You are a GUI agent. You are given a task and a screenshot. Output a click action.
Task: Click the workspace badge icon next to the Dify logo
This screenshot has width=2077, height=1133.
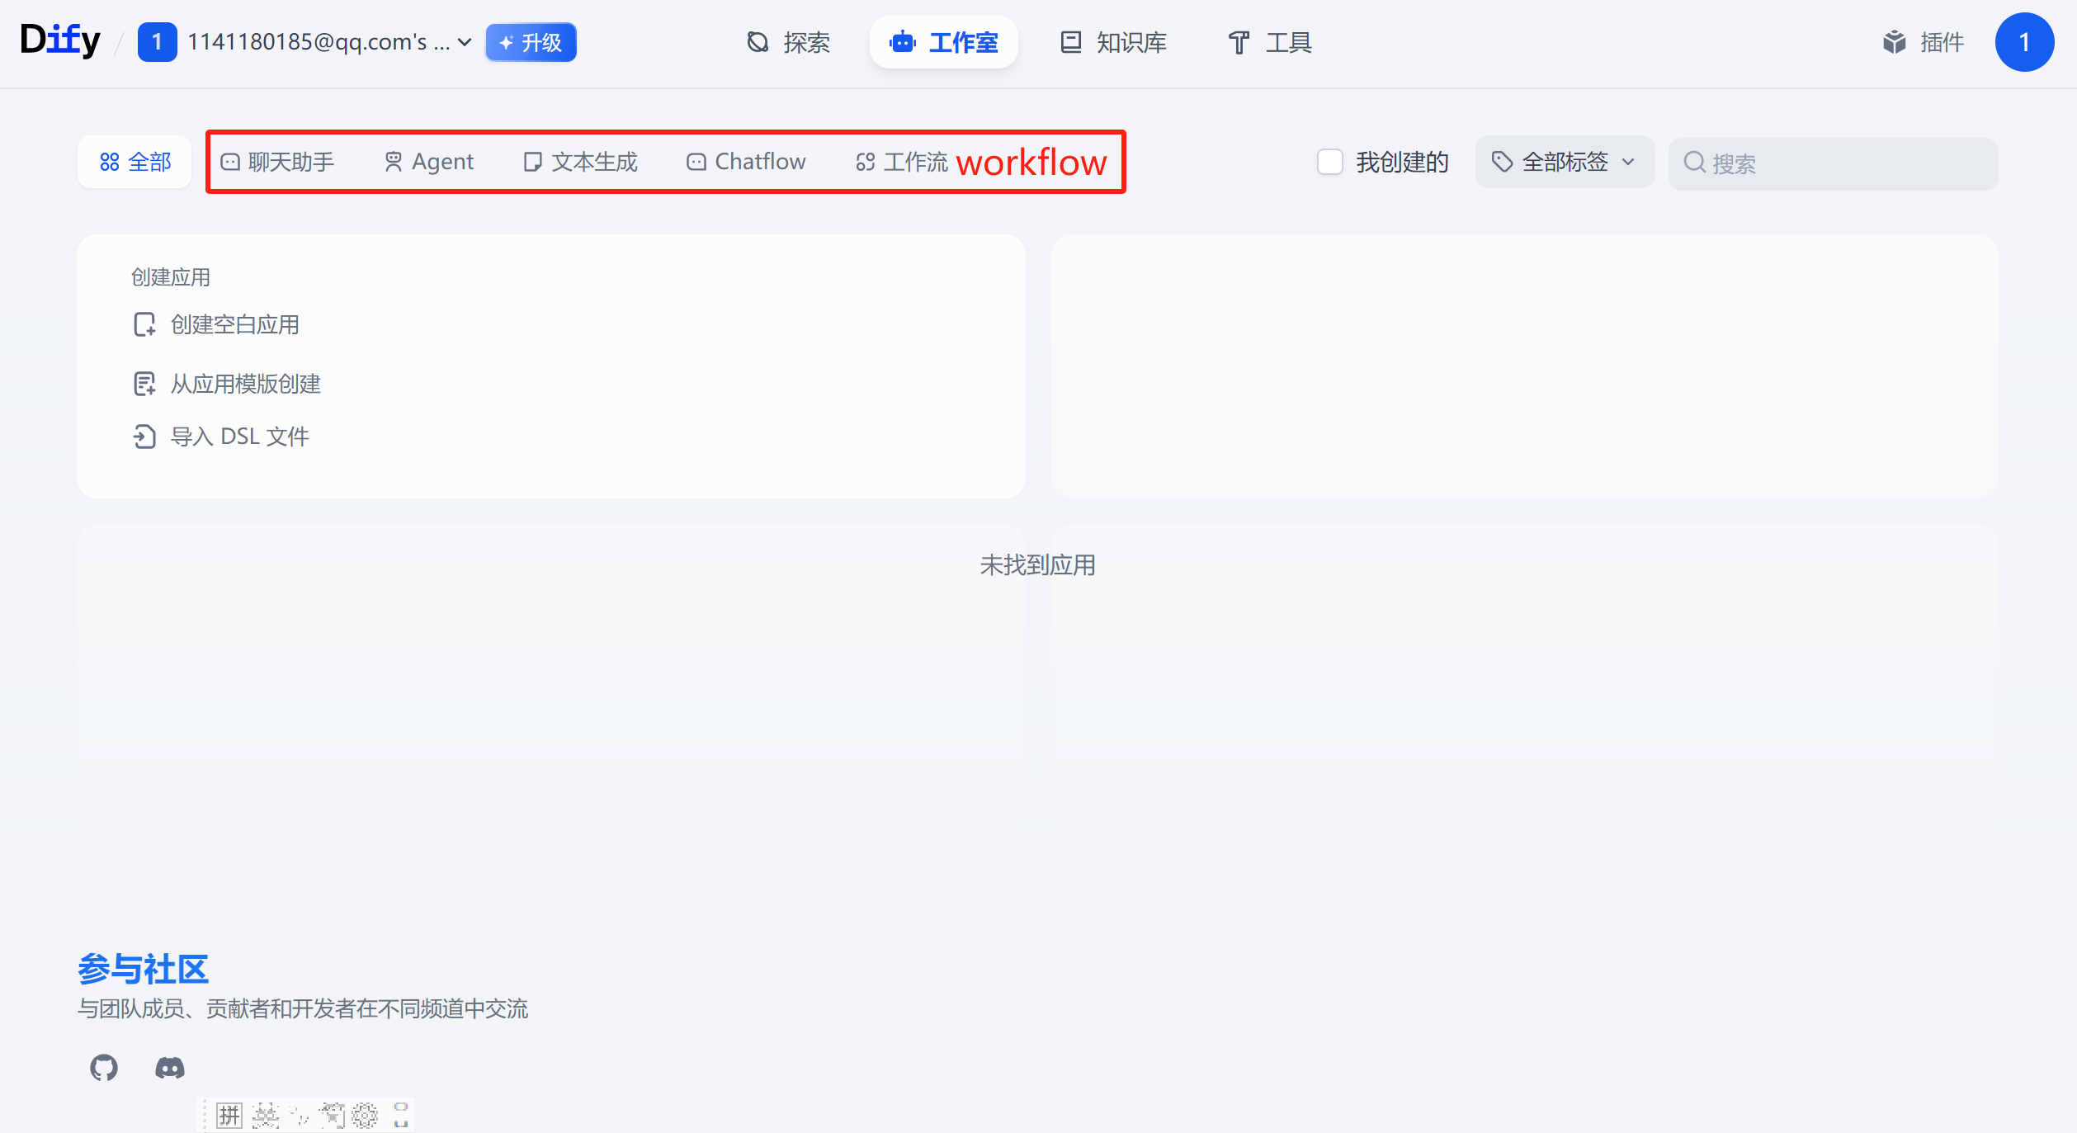click(157, 42)
